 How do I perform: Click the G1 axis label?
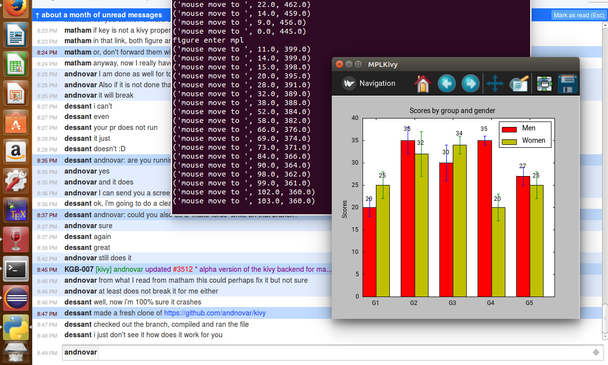click(375, 303)
